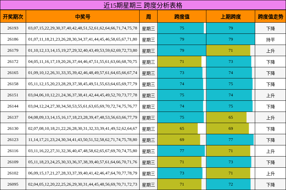Click trend 上升 in row 26179
286x190 pixels.
click(270, 51)
